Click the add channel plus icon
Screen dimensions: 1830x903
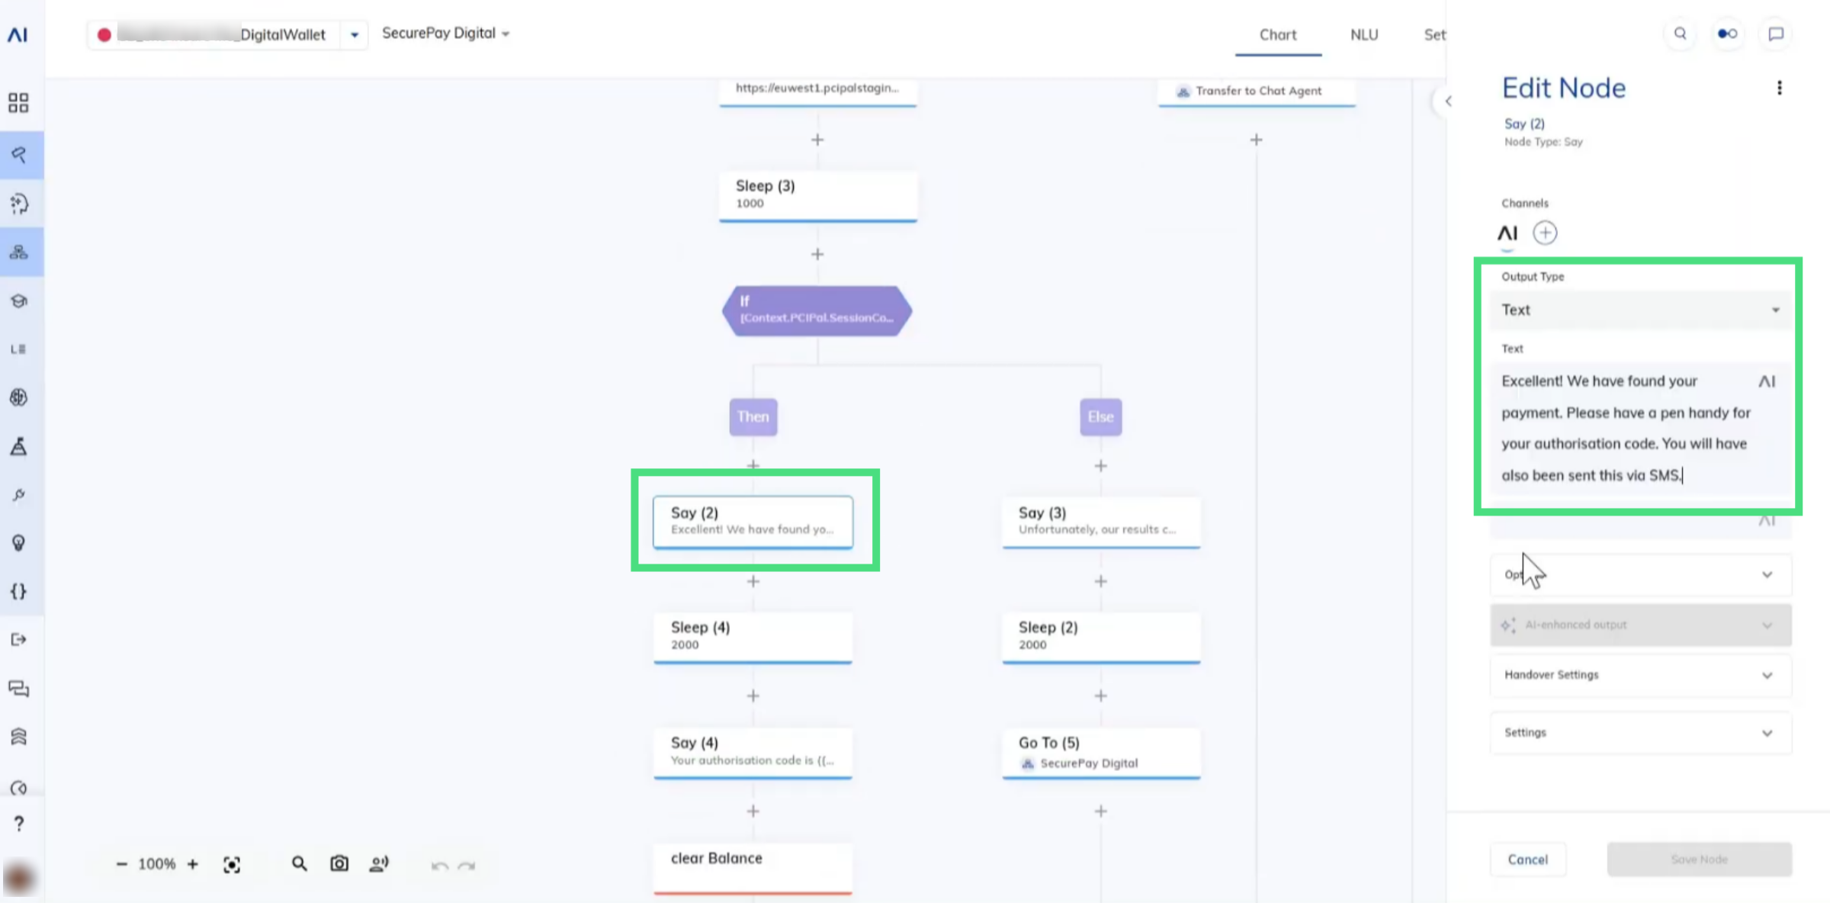[x=1545, y=233]
